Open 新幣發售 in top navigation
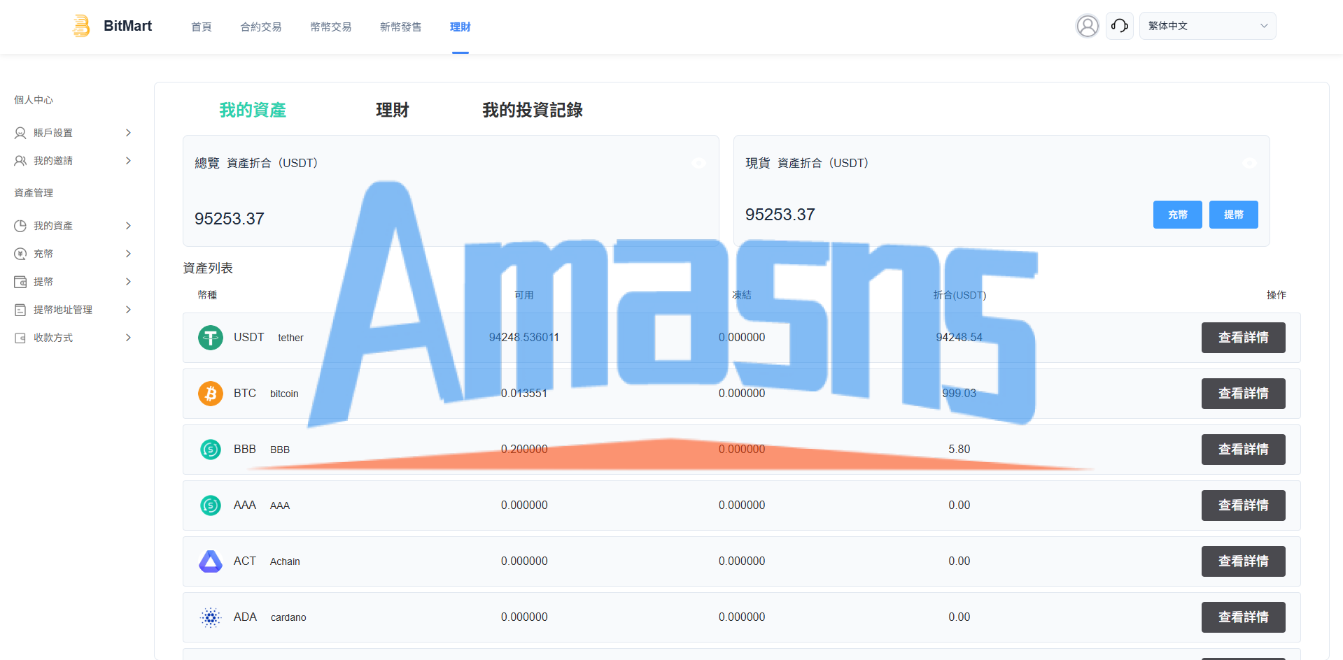Viewport: 1343px width, 660px height. point(401,27)
